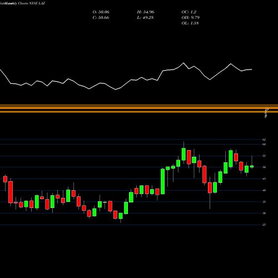Click the 30 price axis label
The height and width of the screenshot is (278, 278).
coord(264,214)
